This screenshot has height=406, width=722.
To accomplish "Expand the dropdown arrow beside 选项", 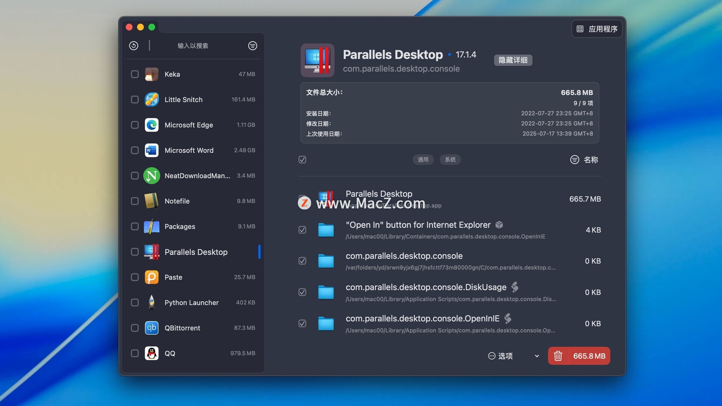I will pyautogui.click(x=537, y=356).
